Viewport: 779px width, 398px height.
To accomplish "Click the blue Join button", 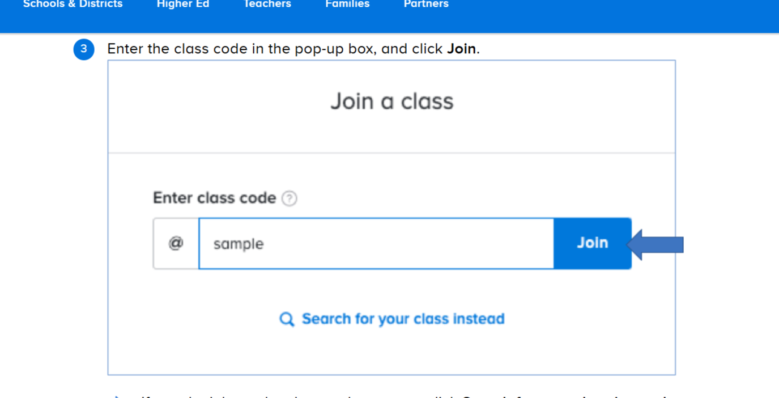I will [x=593, y=243].
